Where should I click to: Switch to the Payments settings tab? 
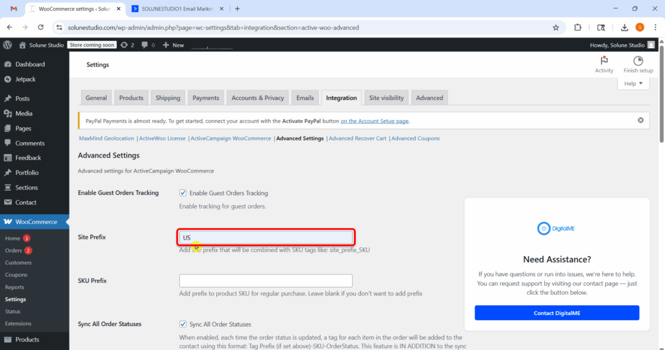[x=206, y=97]
